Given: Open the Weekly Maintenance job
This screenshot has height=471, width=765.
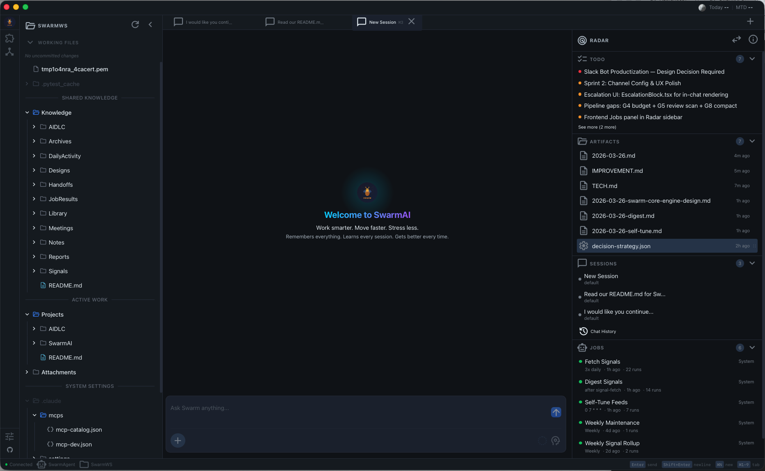Looking at the screenshot, I should pos(666,426).
